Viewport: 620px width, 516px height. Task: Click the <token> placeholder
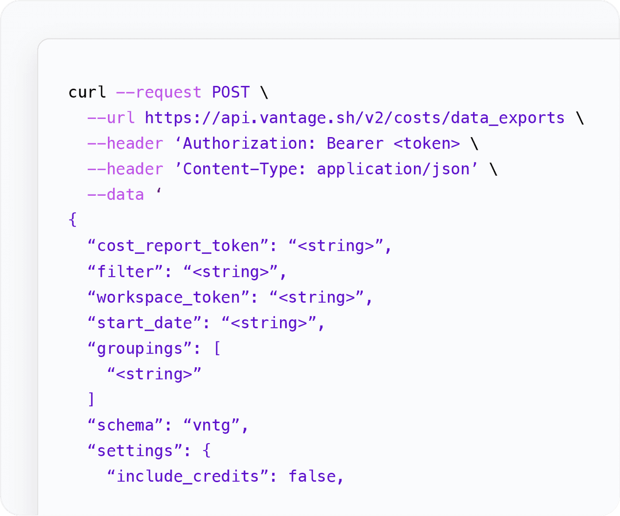click(427, 143)
